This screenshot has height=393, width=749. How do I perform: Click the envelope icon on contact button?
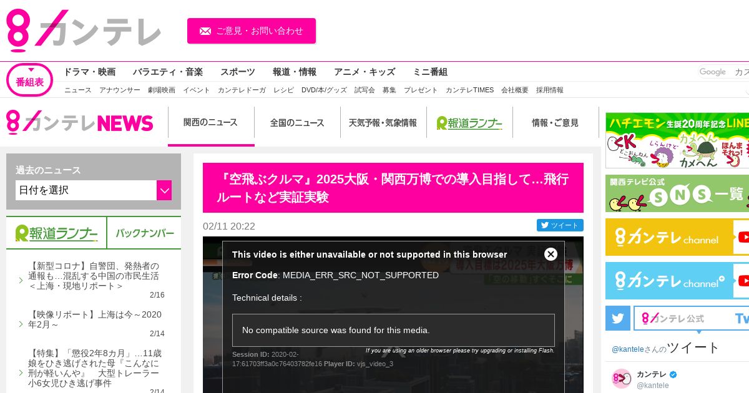click(x=205, y=31)
